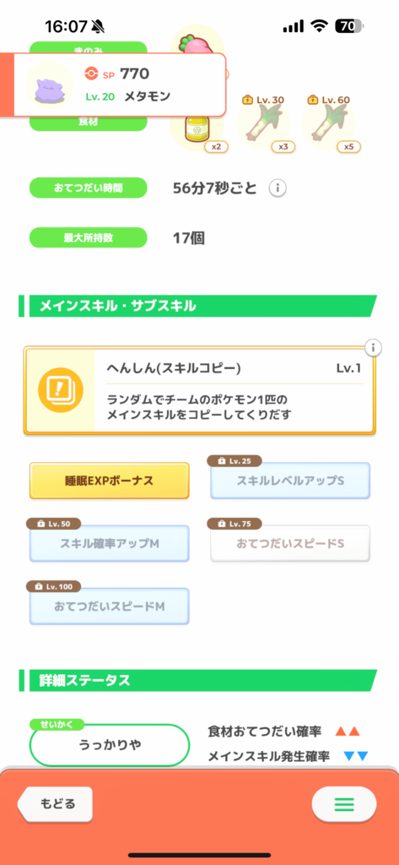Tap the へんしん skill copy icon
The image size is (399, 865).
click(60, 389)
